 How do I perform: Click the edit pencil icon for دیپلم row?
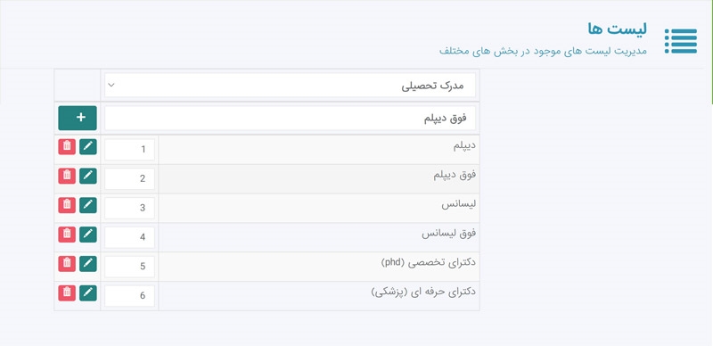point(87,146)
